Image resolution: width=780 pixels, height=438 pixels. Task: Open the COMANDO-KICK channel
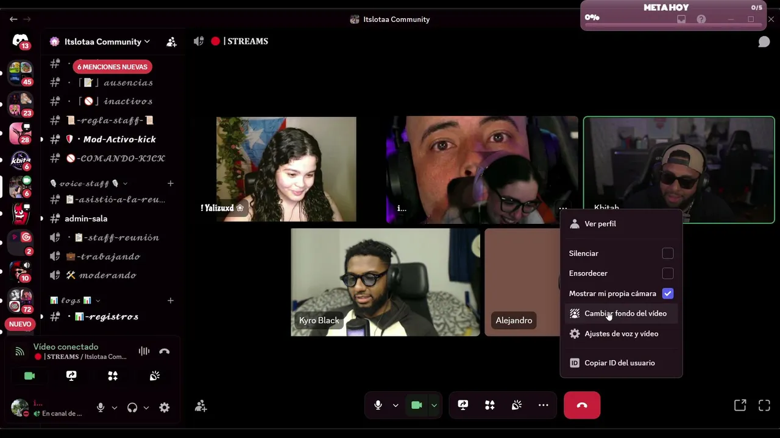pos(113,158)
